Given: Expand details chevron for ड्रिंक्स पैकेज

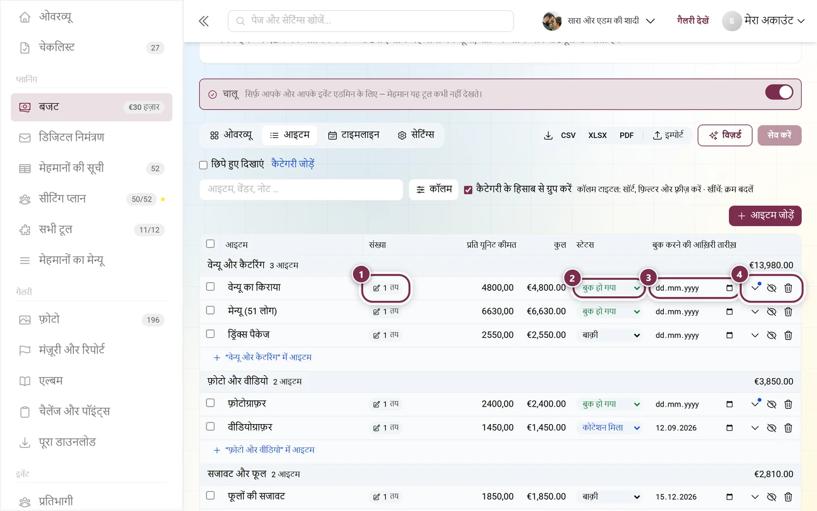Looking at the screenshot, I should point(755,336).
